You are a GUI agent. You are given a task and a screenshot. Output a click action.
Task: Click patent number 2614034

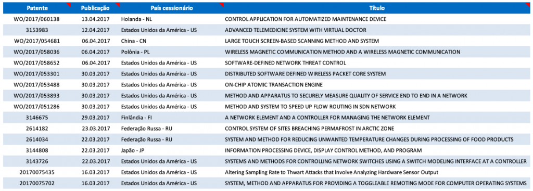37,139
